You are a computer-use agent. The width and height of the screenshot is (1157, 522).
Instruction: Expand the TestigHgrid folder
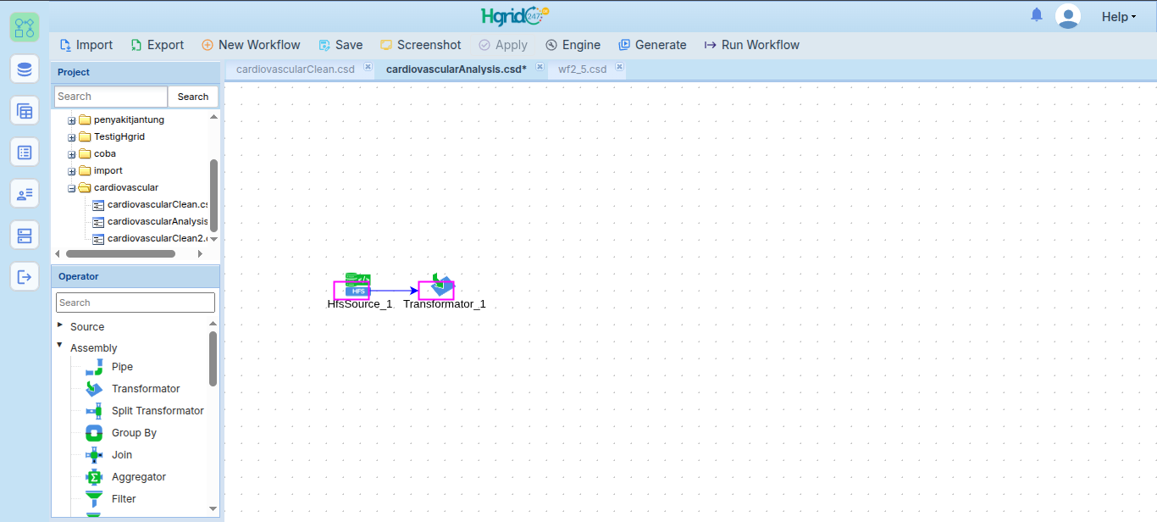point(72,137)
